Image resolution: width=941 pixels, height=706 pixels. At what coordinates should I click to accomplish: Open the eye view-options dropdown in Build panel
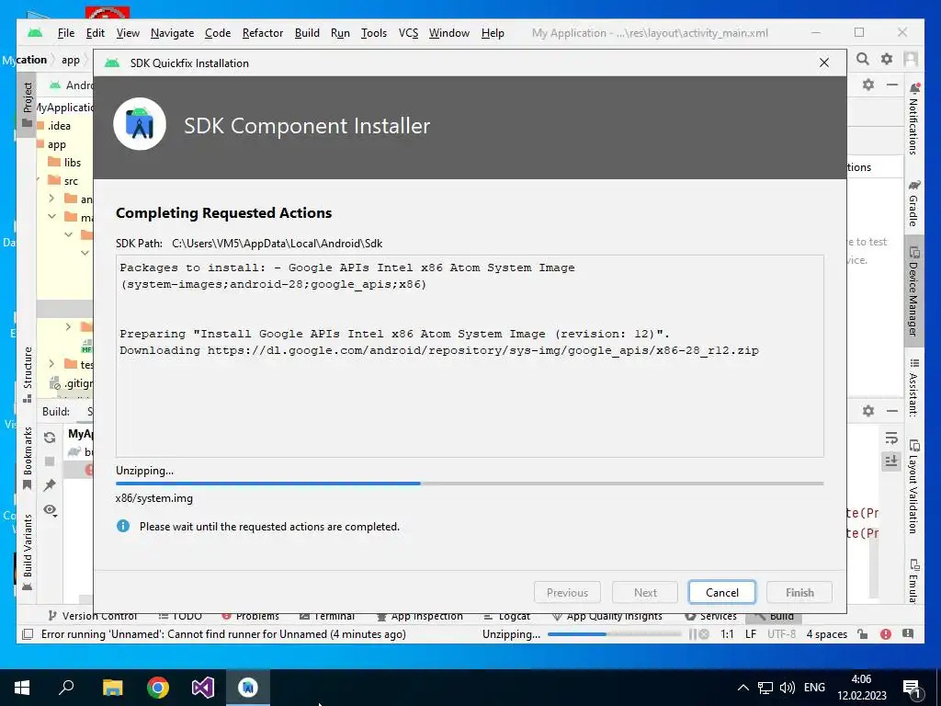pyautogui.click(x=50, y=510)
